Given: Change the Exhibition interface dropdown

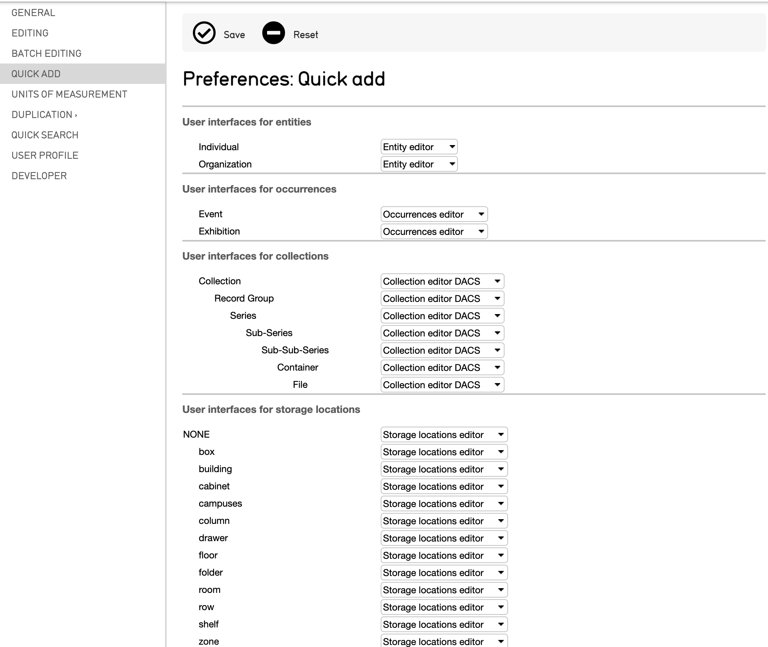Looking at the screenshot, I should (434, 232).
